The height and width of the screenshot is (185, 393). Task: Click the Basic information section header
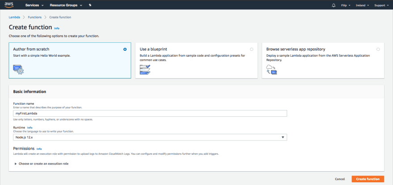[29, 92]
